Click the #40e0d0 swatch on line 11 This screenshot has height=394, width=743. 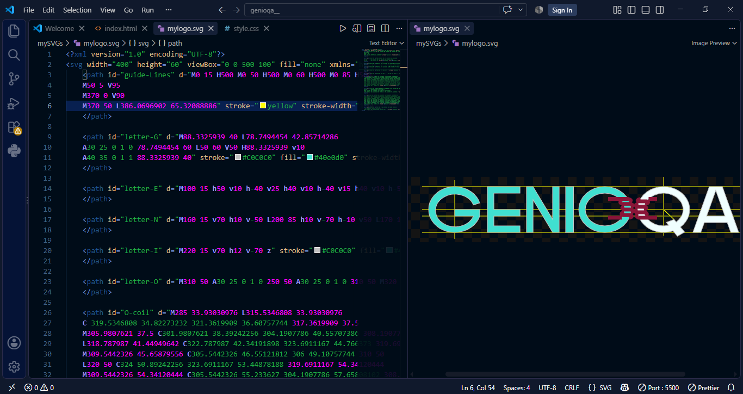click(310, 157)
